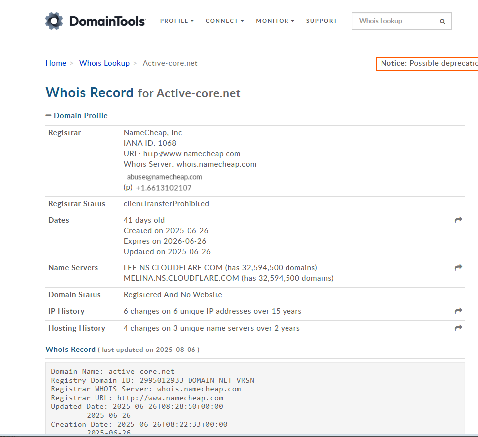Click Registrar WHOIS Server raw line
Viewport: 478px width, 437px height.
[x=146, y=389]
